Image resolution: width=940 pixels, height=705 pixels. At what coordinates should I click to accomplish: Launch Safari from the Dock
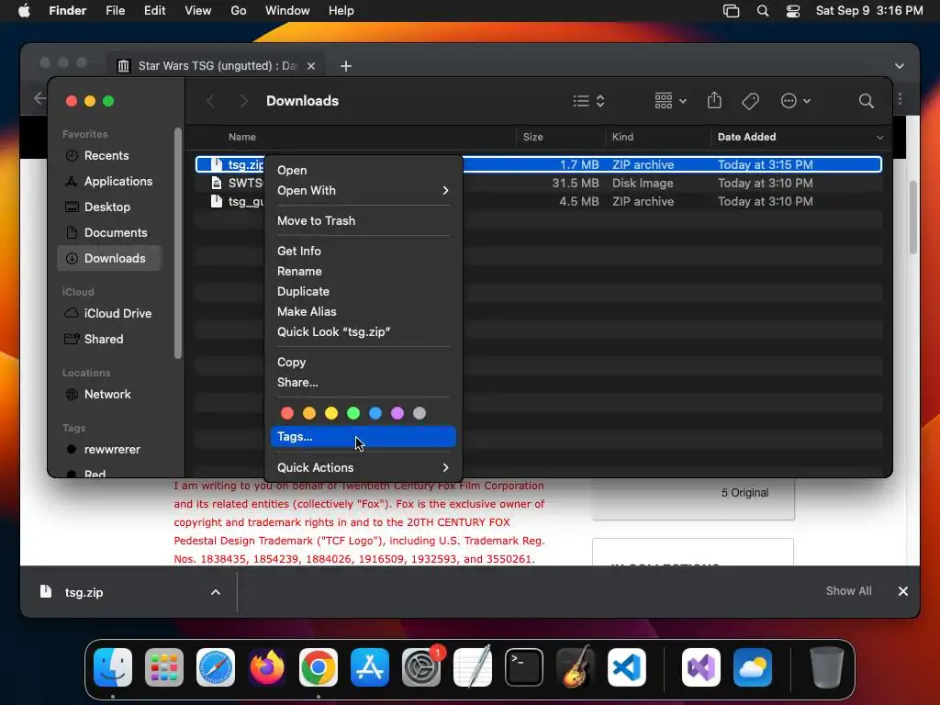click(x=216, y=667)
